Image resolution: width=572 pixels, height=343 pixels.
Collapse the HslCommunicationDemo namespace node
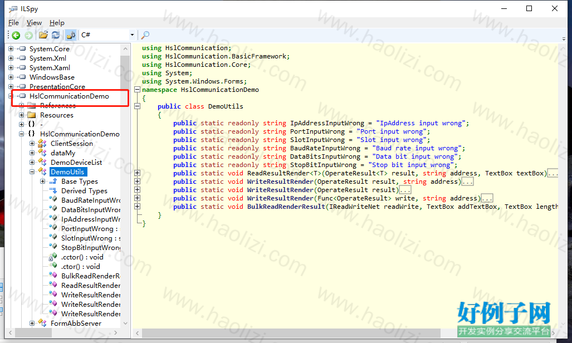pos(21,134)
